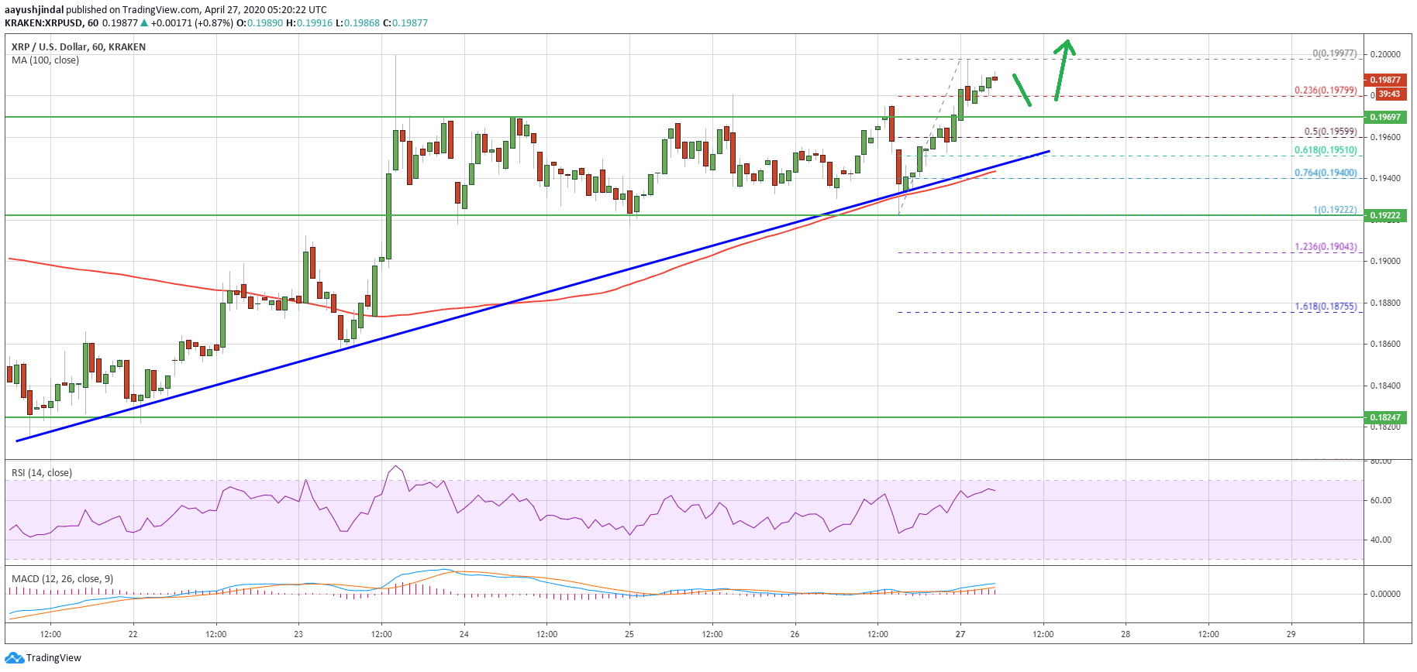
Task: Select the red current price tag 0.19877
Action: click(1385, 80)
